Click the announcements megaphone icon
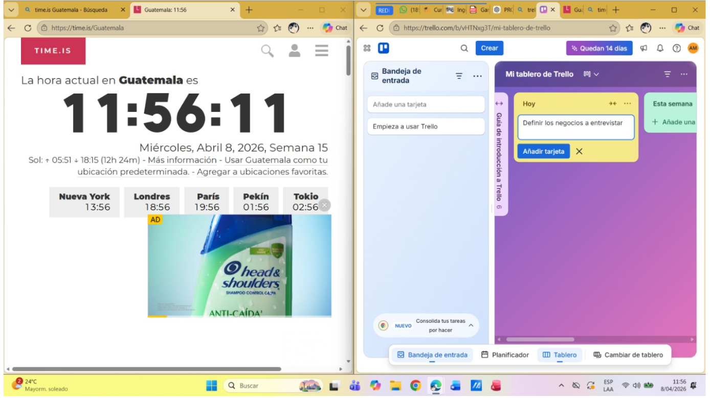 (x=644, y=48)
